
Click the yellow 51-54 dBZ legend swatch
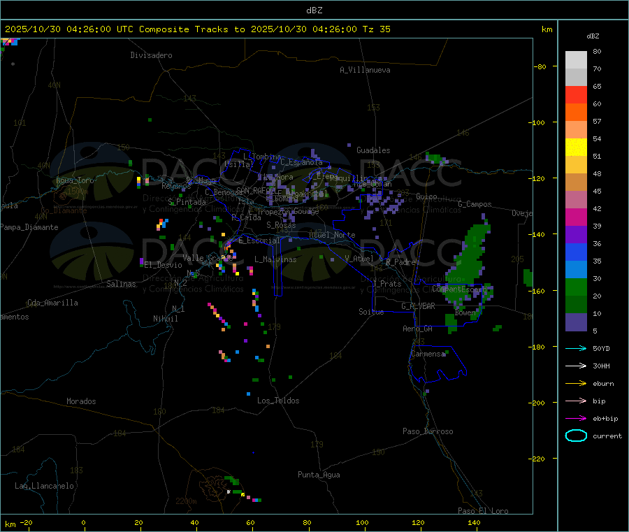[x=576, y=148]
